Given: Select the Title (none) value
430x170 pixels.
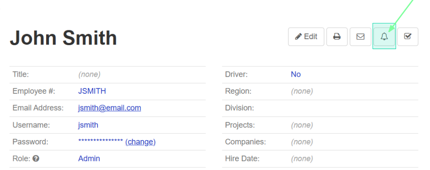Looking at the screenshot, I should (89, 74).
